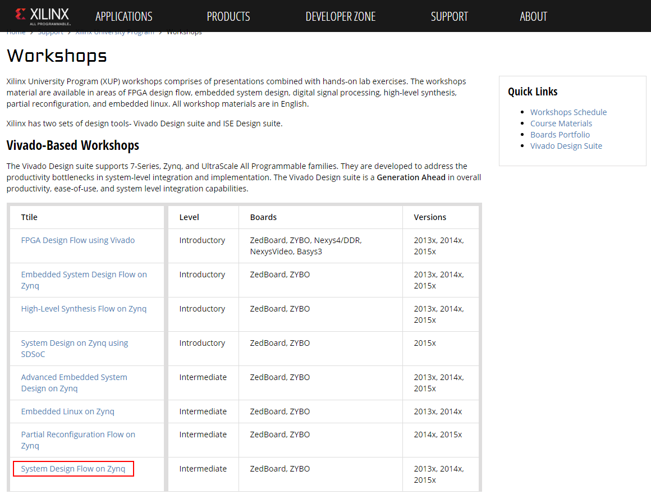
Task: Open the Workshops Schedule quick link
Action: 569,112
